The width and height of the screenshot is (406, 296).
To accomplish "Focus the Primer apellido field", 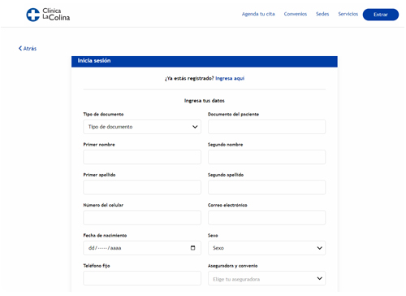I will point(142,187).
